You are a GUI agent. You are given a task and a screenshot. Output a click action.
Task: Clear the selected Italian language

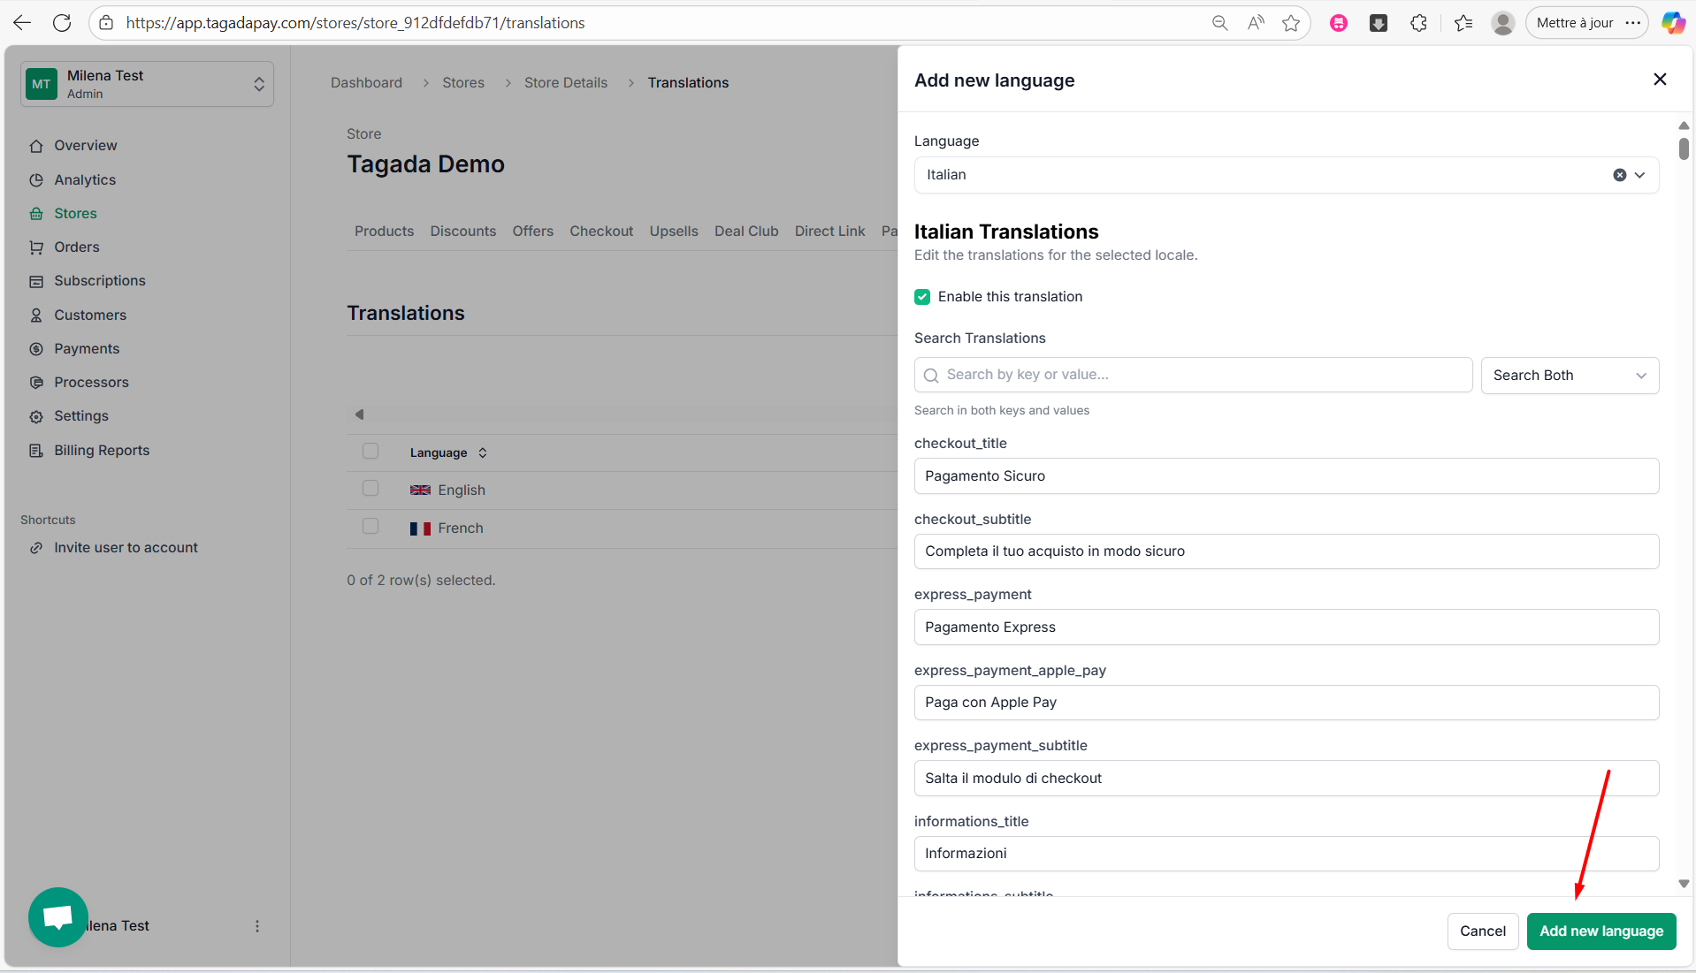1620,175
